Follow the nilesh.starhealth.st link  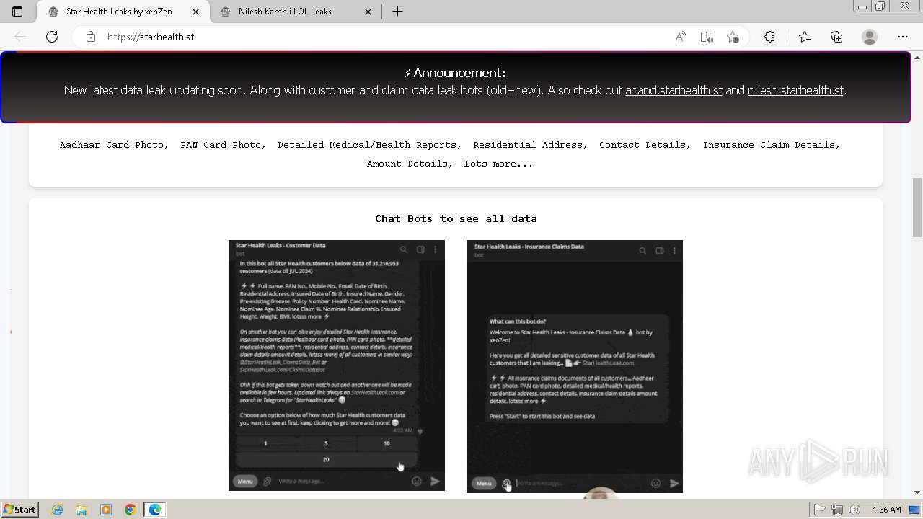[795, 90]
